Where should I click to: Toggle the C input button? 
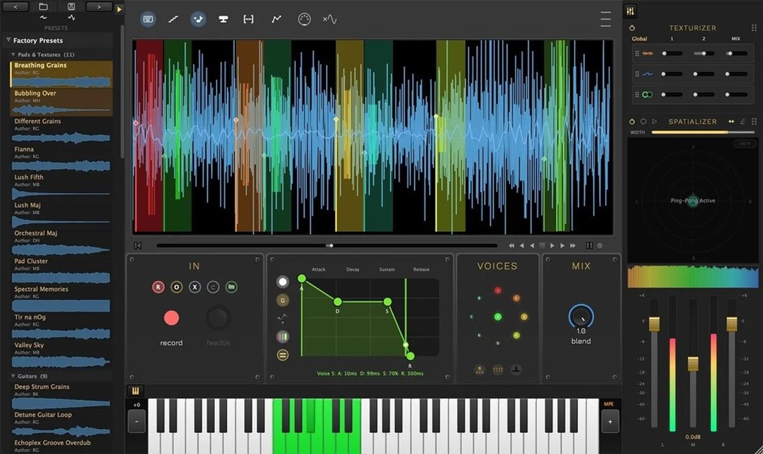pos(214,287)
